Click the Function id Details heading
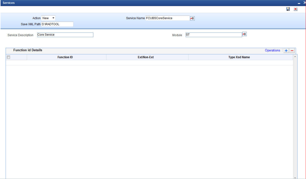 click(x=28, y=50)
